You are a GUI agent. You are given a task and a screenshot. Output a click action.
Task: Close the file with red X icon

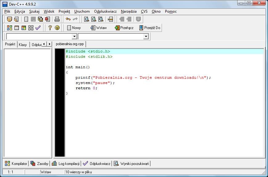(47, 19)
